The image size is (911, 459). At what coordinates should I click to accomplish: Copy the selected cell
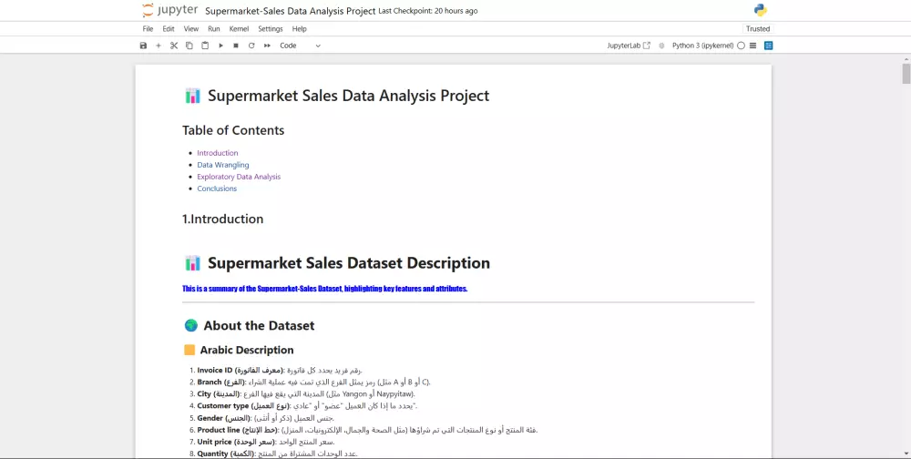pyautogui.click(x=189, y=46)
